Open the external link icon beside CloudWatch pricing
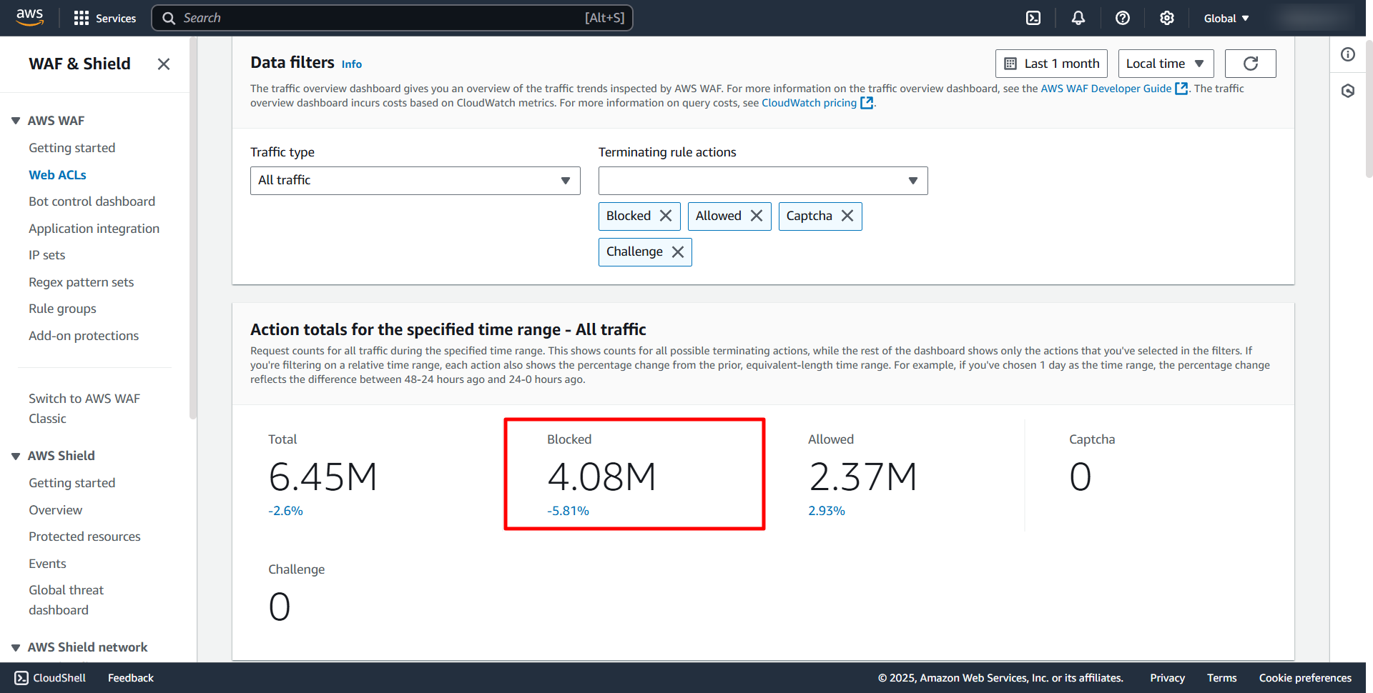This screenshot has height=693, width=1373. pos(867,103)
